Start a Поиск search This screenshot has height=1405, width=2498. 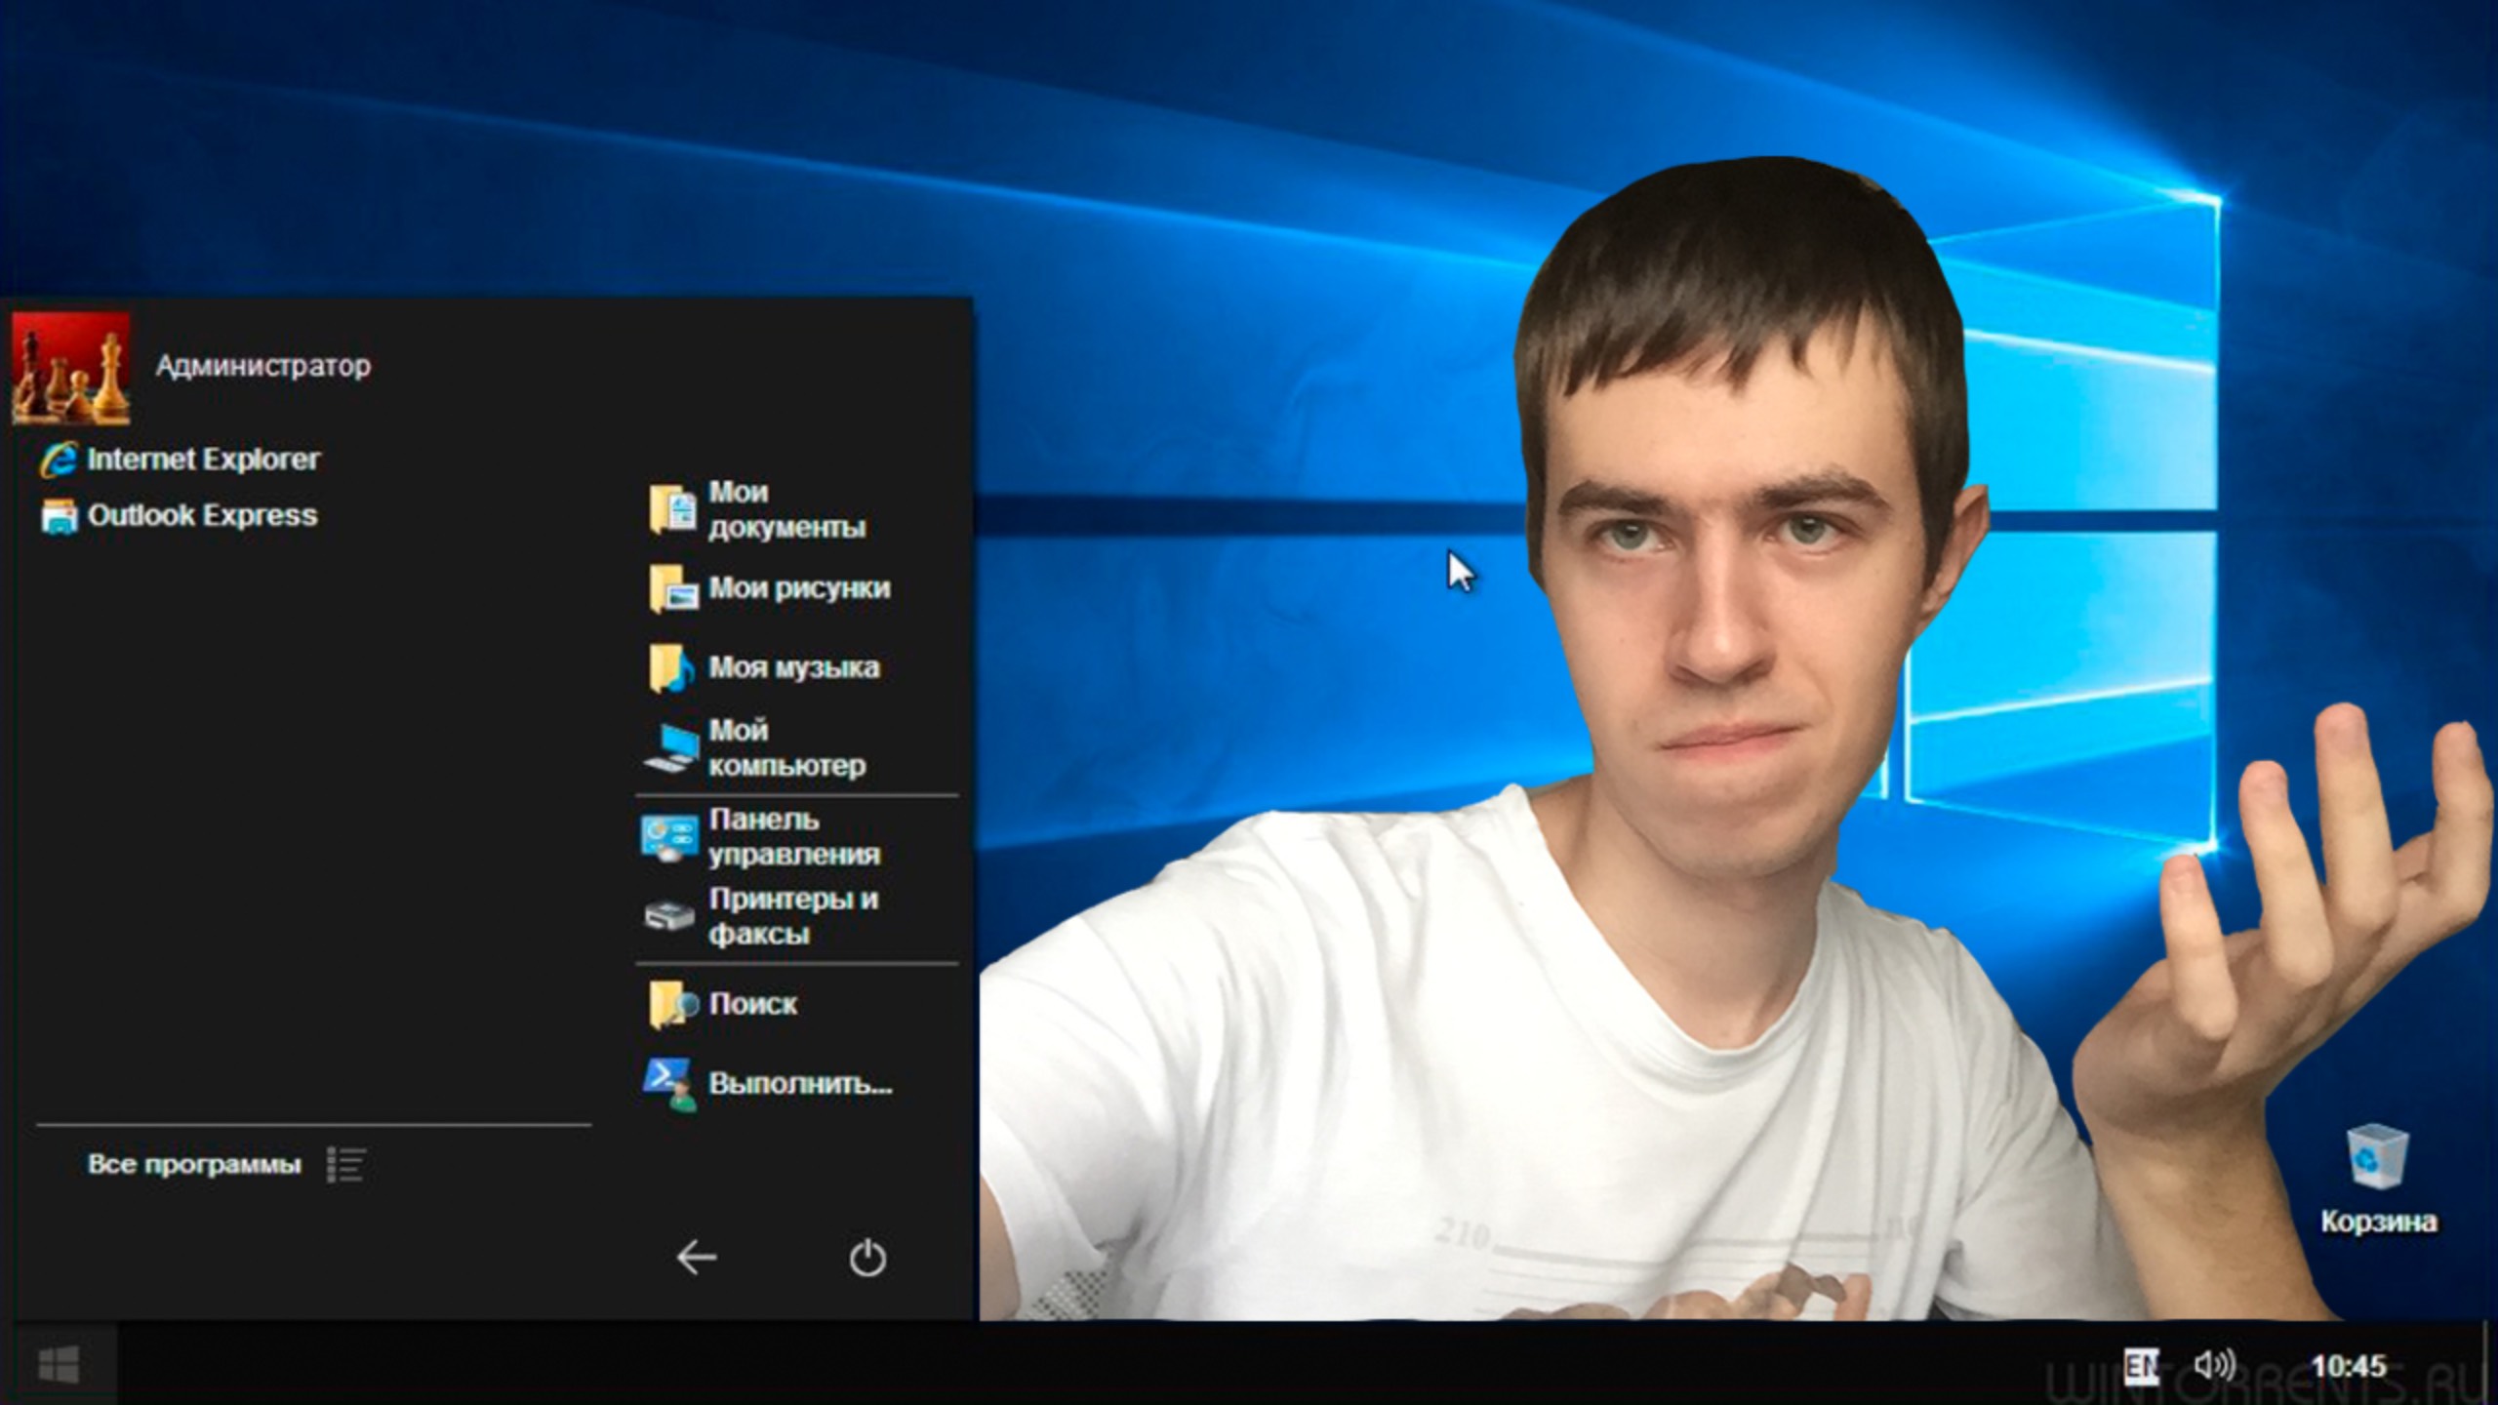click(x=753, y=1004)
